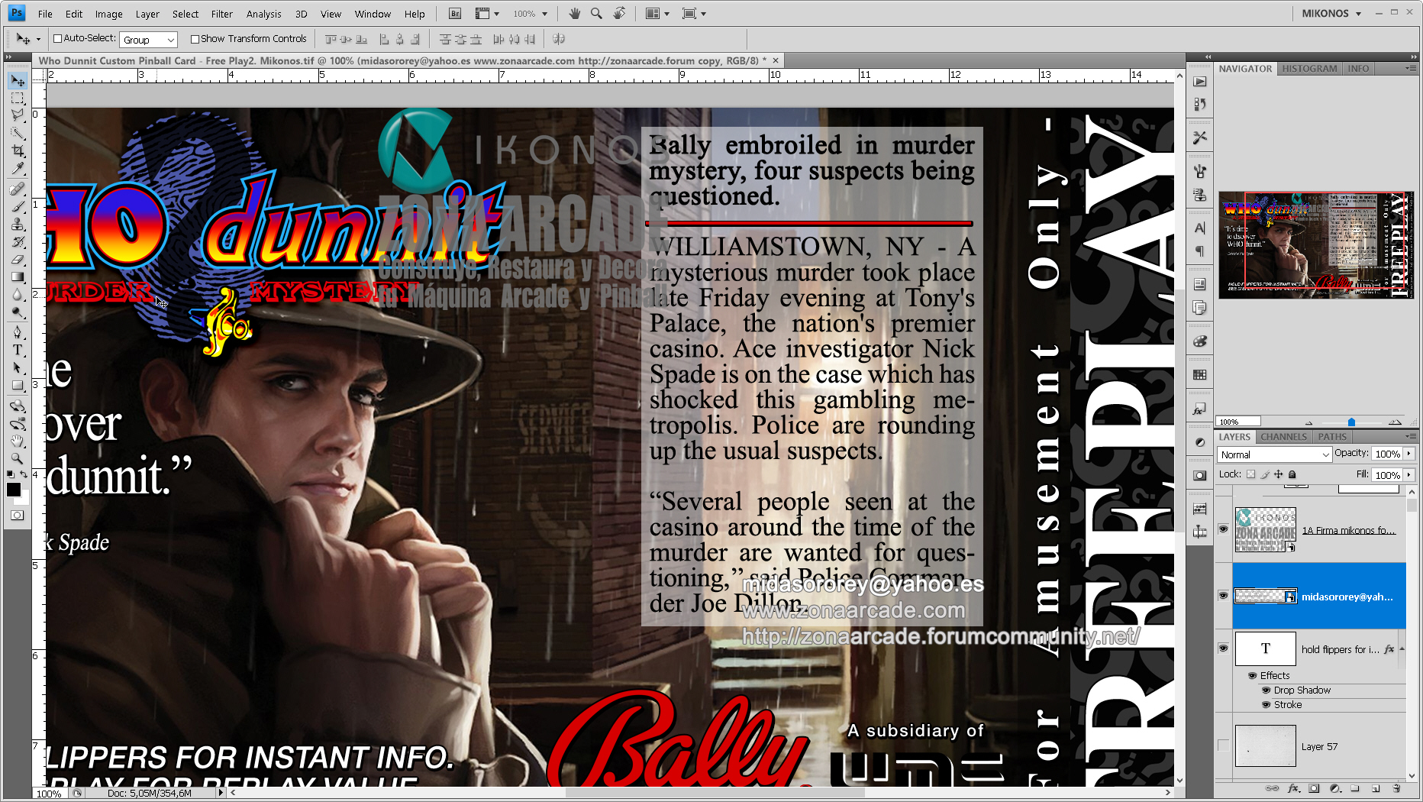
Task: Choose the Clone Stamp tool
Action: [18, 225]
